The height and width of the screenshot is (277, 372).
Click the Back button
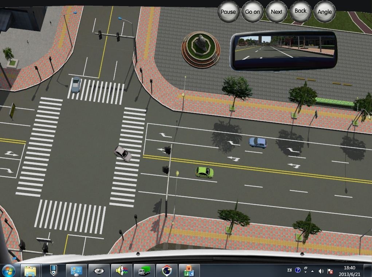tap(301, 11)
